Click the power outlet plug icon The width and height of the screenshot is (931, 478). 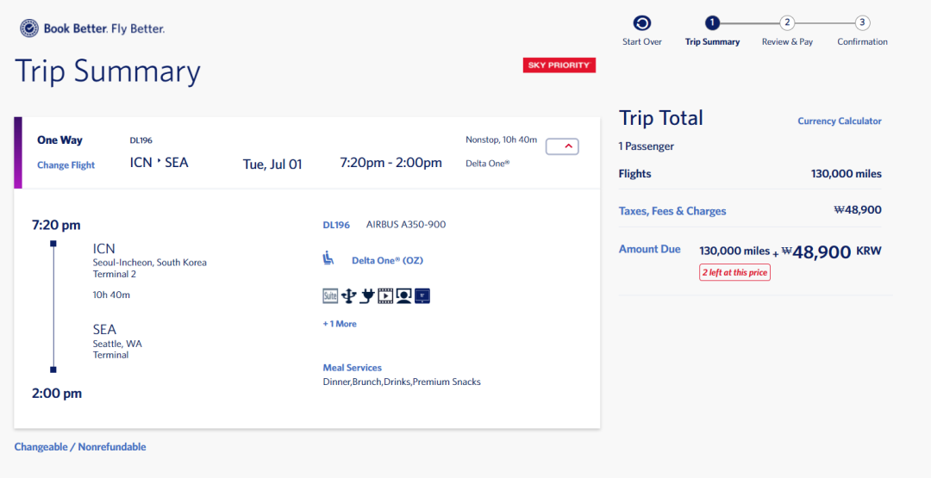click(x=366, y=296)
